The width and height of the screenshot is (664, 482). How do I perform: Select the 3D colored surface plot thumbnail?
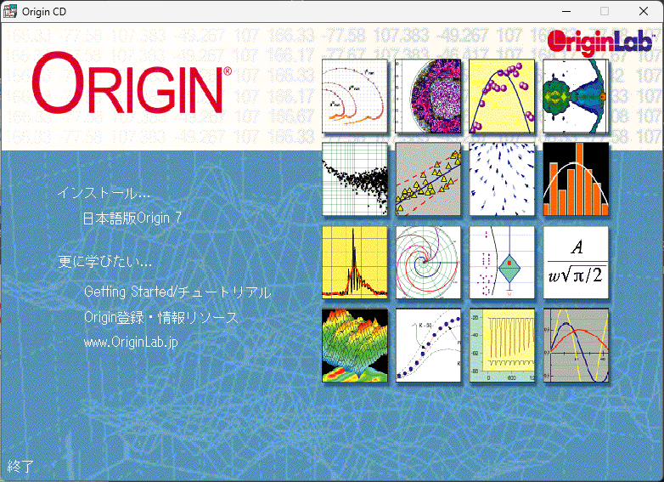pyautogui.click(x=355, y=345)
